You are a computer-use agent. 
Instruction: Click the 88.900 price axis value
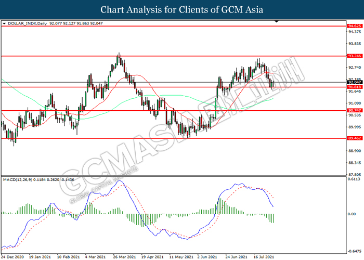click(x=355, y=151)
